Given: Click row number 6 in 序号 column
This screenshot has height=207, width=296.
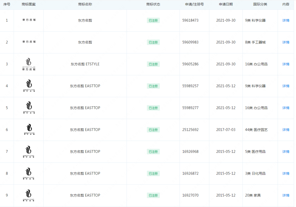Looking at the screenshot, I should click(x=7, y=130).
